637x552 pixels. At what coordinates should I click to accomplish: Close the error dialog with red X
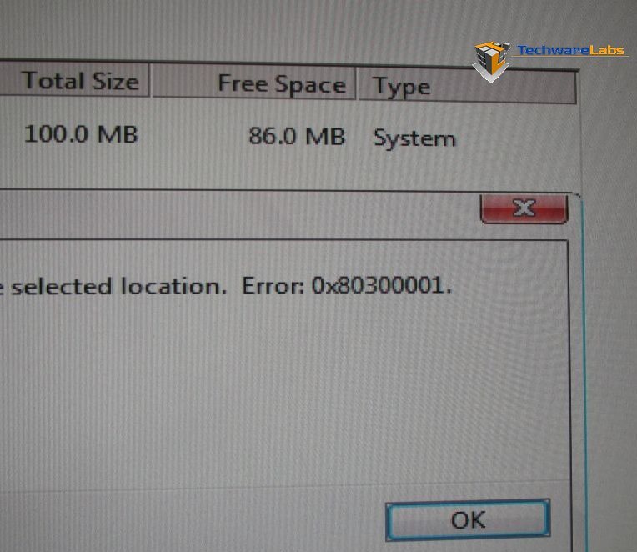pos(524,208)
